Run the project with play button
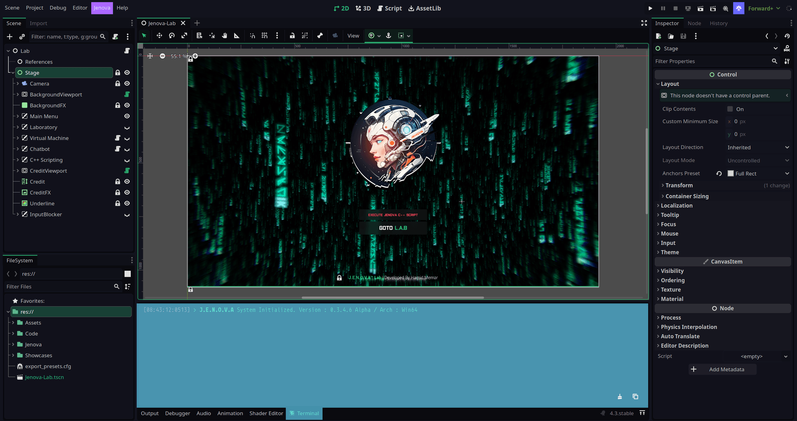The height and width of the screenshot is (421, 797). [x=650, y=8]
